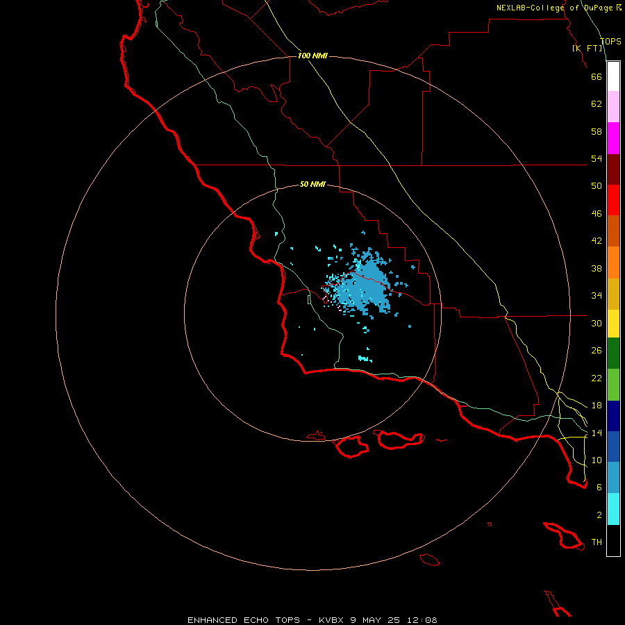Click the dark red 50-54 kft swatch
The image size is (625, 625).
(x=613, y=169)
